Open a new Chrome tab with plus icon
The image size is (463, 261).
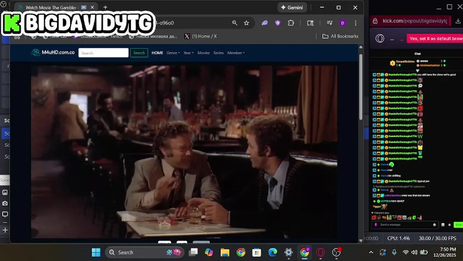(x=105, y=7)
